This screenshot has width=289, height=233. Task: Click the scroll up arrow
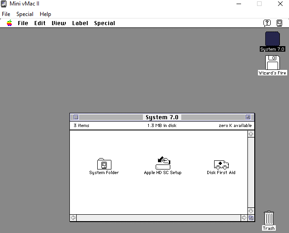pyautogui.click(x=251, y=134)
